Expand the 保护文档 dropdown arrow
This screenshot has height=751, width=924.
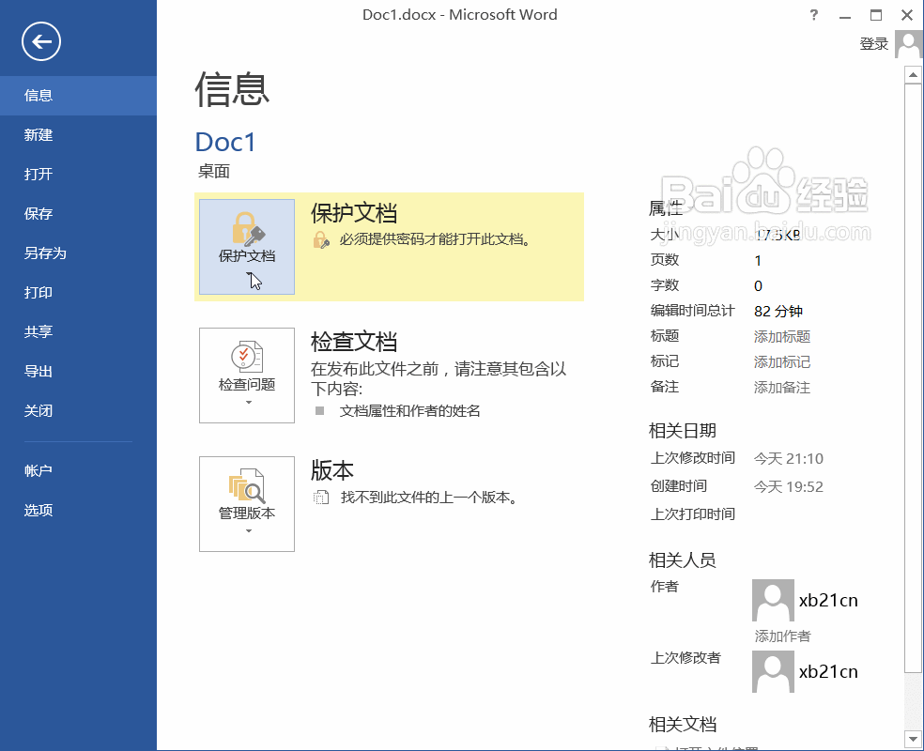click(x=246, y=275)
